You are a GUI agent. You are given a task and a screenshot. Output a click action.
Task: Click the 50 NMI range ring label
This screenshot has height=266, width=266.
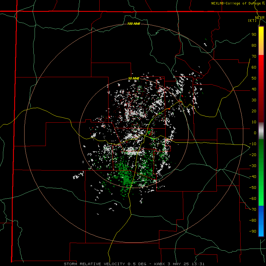134,78
